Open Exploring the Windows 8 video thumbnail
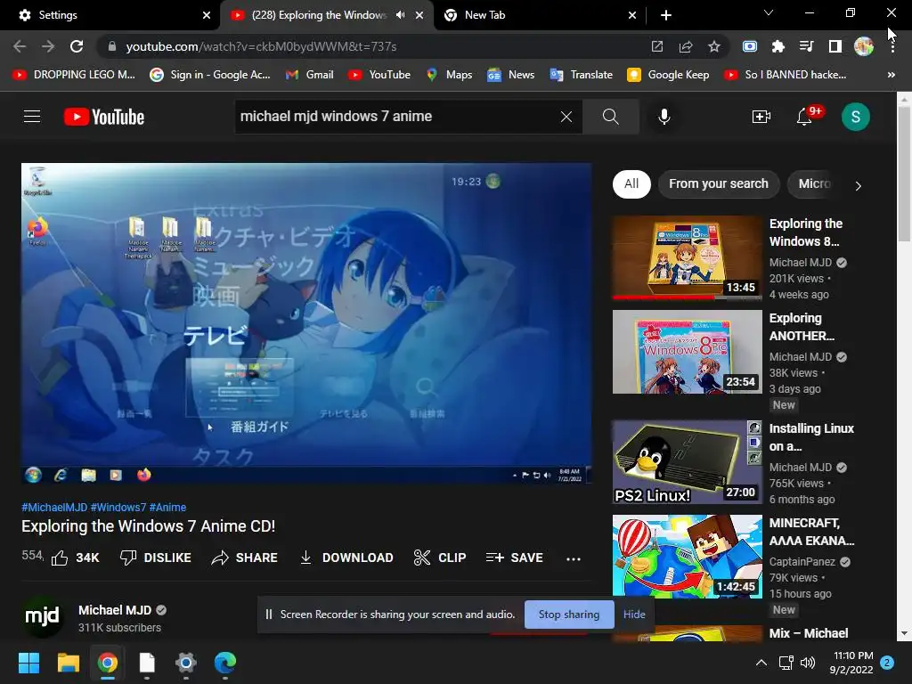This screenshot has width=912, height=684. 687,258
